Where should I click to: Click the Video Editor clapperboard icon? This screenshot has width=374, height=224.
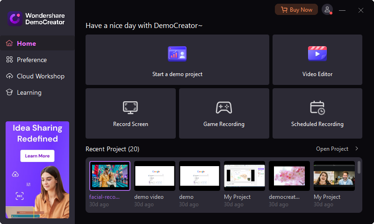pos(317,54)
